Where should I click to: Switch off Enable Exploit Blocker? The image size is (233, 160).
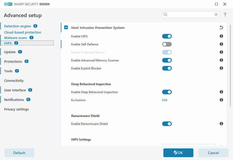pos(167,68)
